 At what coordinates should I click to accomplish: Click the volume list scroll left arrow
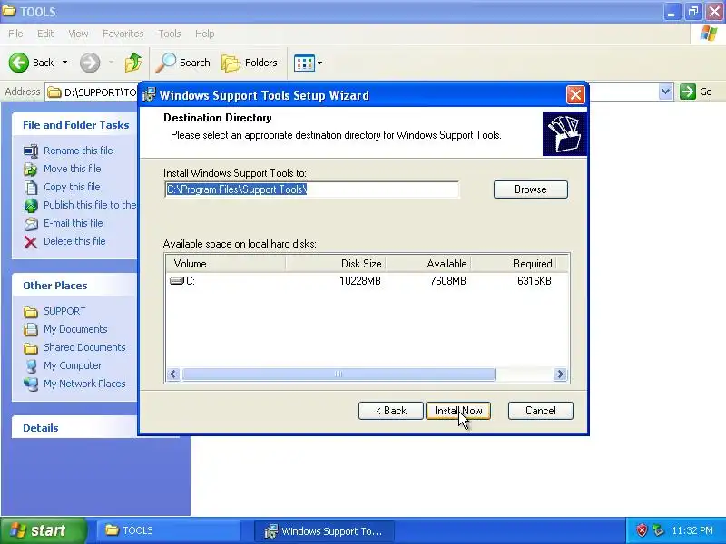click(173, 374)
